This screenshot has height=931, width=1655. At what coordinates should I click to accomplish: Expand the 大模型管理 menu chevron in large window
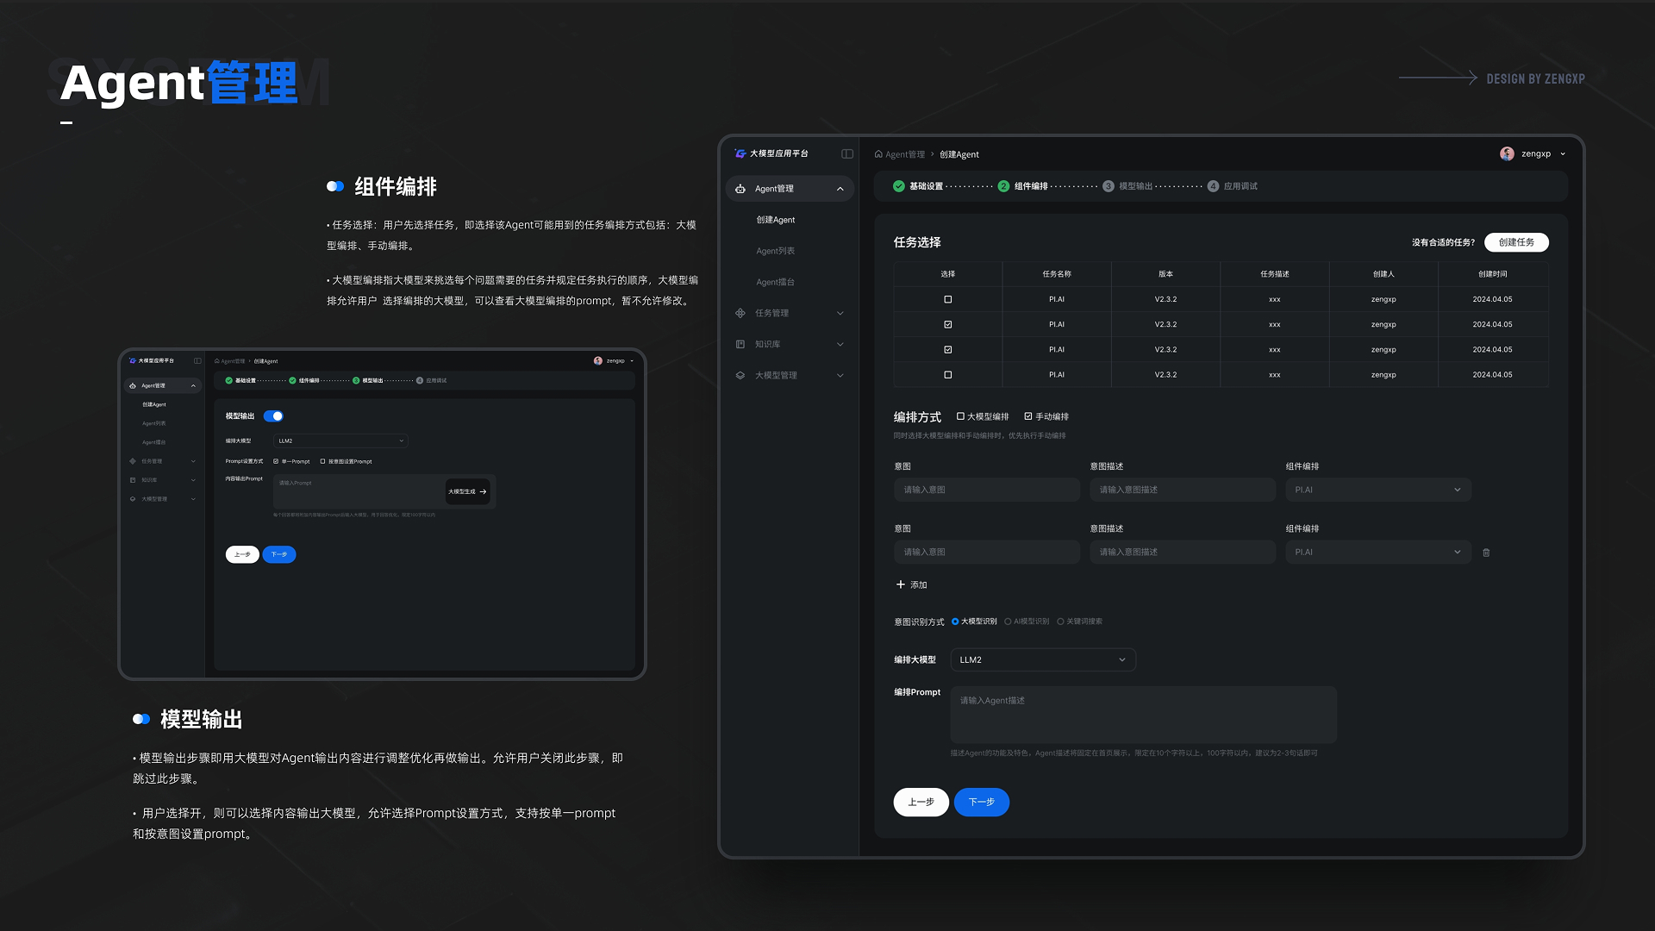(840, 375)
